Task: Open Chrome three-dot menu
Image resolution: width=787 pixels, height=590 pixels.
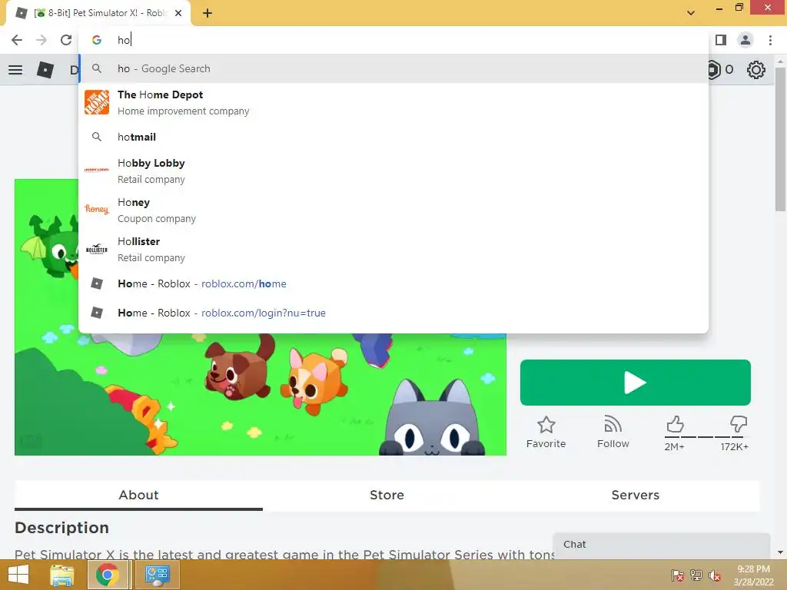Action: point(770,40)
